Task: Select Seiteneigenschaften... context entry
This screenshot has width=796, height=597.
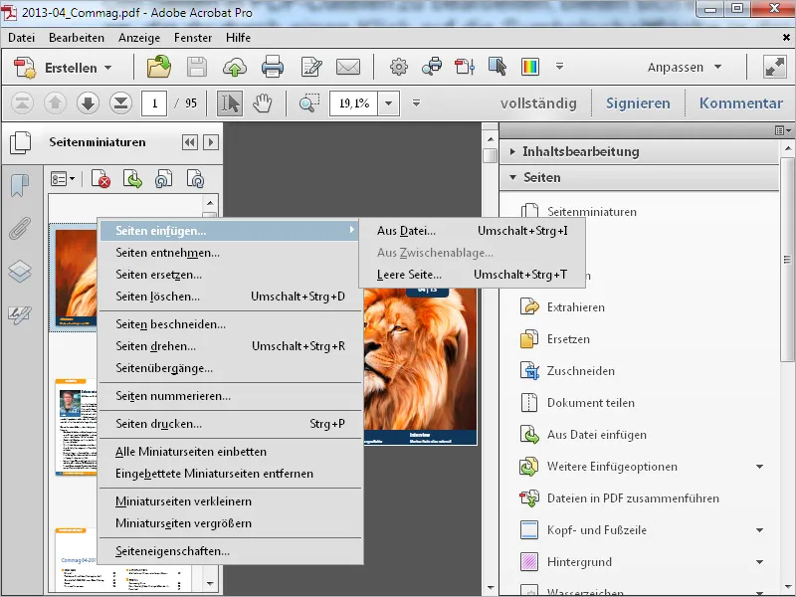Action: (230, 551)
